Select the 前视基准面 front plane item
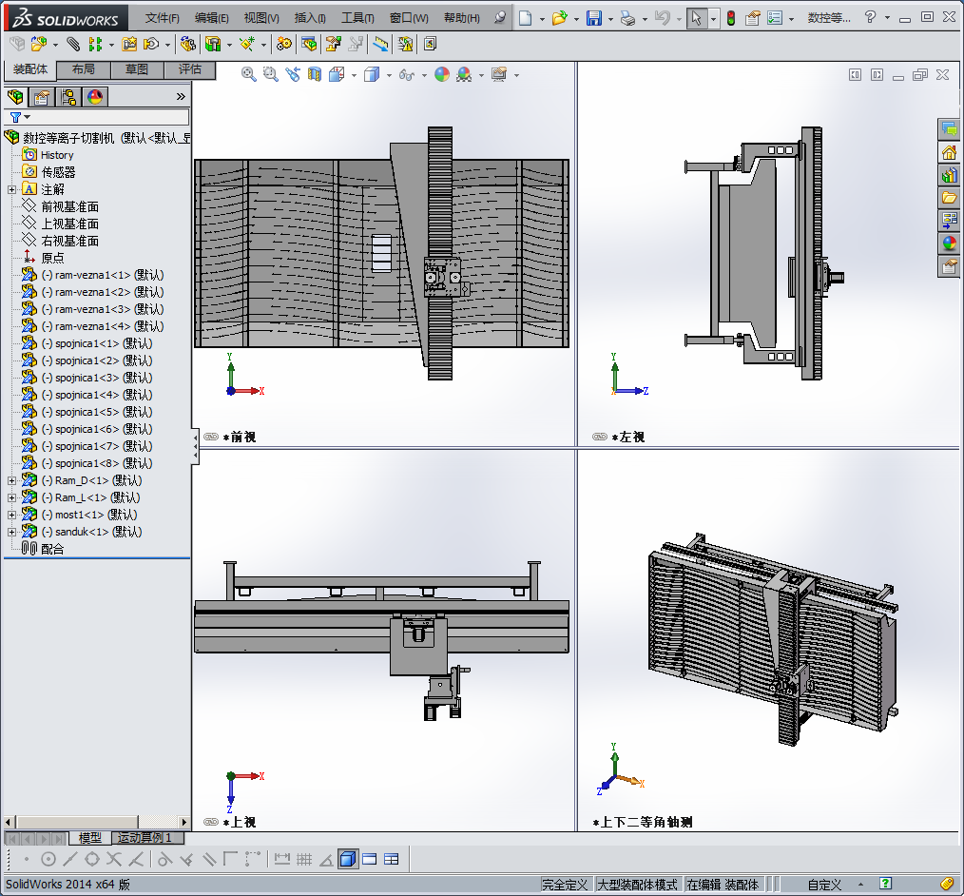 [x=69, y=206]
